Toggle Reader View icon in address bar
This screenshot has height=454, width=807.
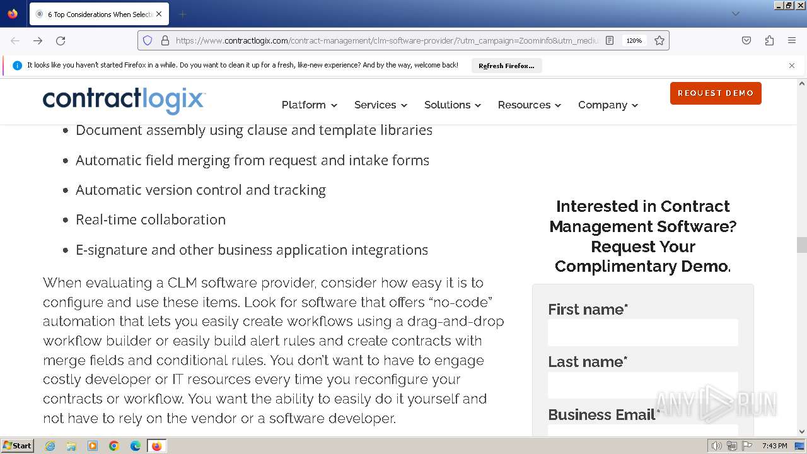click(x=610, y=40)
